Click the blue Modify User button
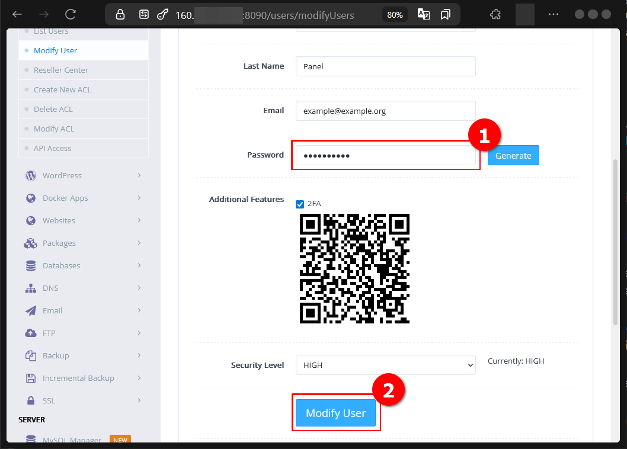The width and height of the screenshot is (627, 449). click(335, 413)
